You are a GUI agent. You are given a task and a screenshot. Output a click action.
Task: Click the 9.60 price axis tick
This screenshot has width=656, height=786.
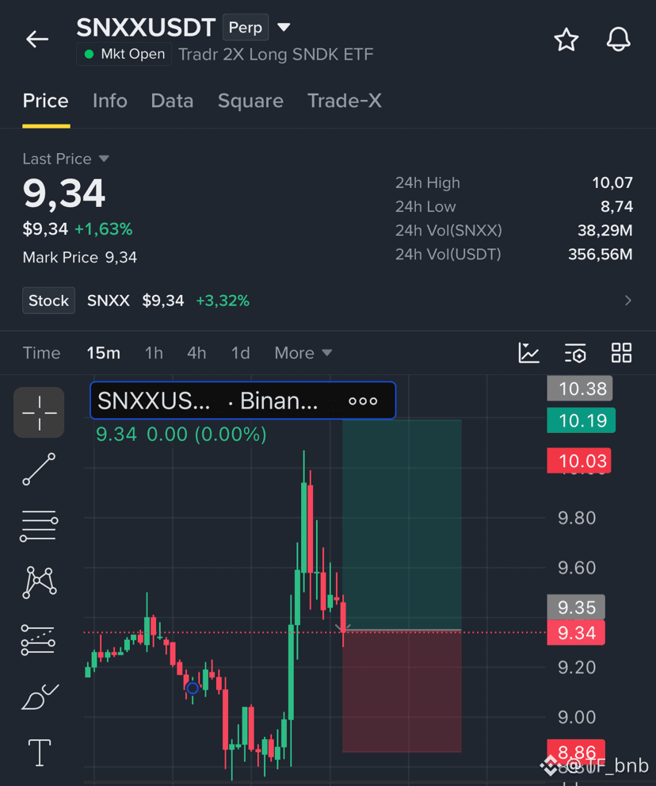click(x=577, y=567)
